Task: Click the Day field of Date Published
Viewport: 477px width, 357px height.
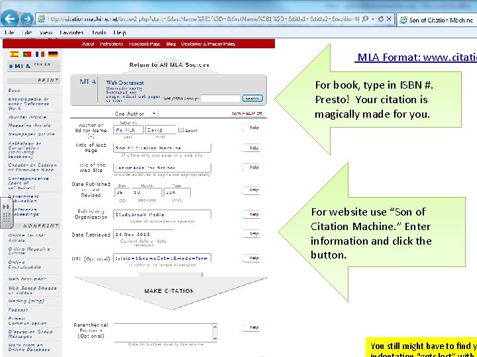Action: pyautogui.click(x=122, y=192)
